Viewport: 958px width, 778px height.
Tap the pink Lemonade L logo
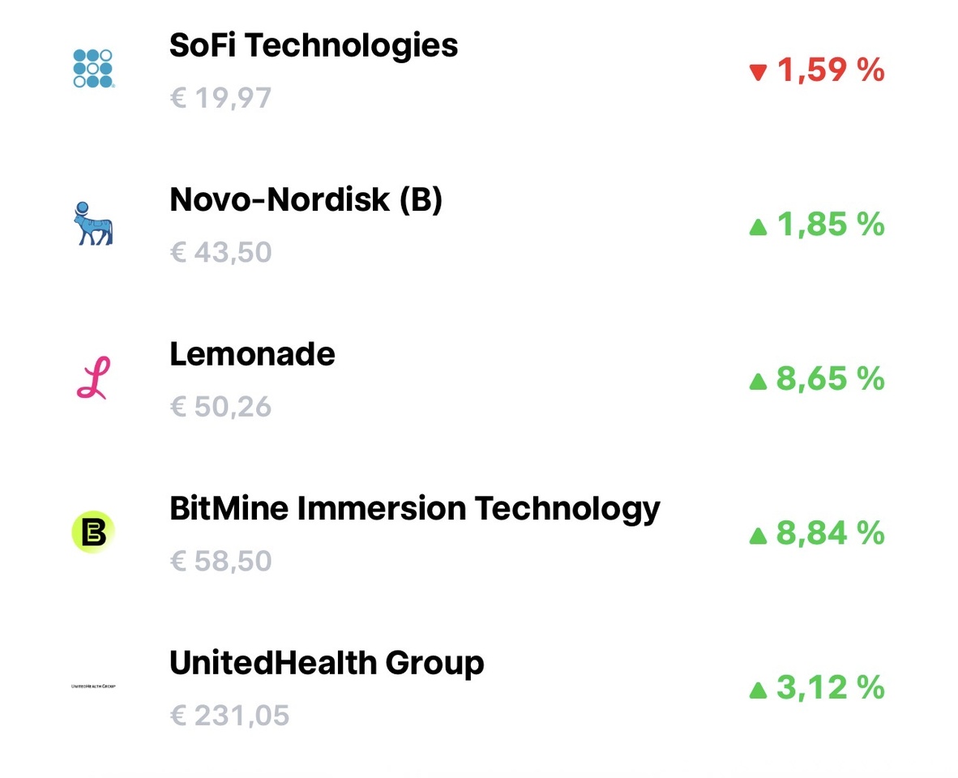tap(93, 378)
